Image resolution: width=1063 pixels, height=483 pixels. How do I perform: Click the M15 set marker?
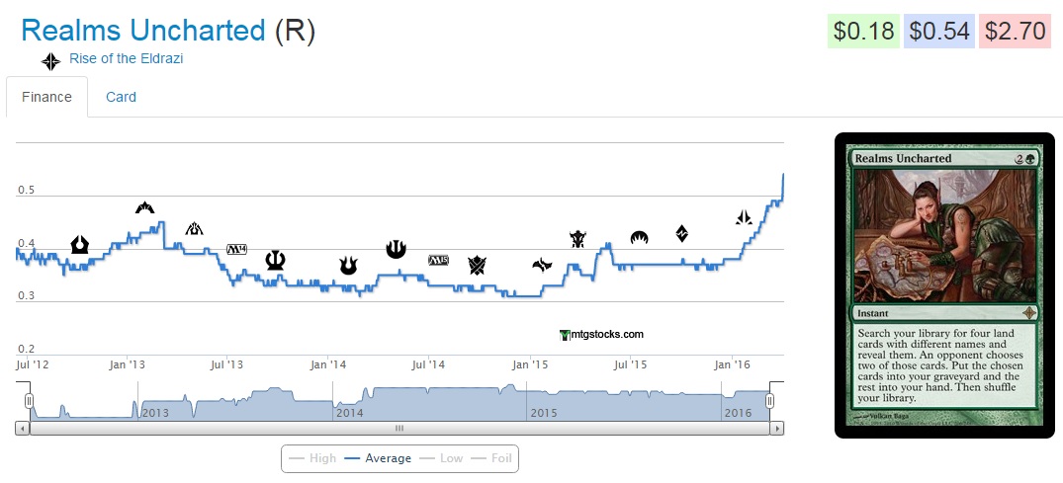pos(439,260)
